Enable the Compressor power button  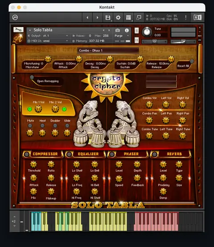coord(26,154)
